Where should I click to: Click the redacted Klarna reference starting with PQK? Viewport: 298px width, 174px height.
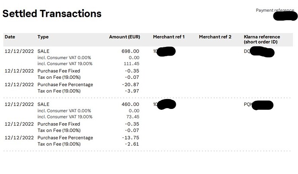259,105
